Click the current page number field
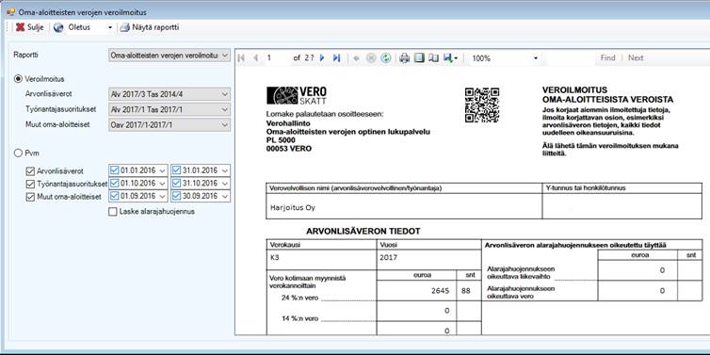The width and height of the screenshot is (710, 355). pos(277,58)
